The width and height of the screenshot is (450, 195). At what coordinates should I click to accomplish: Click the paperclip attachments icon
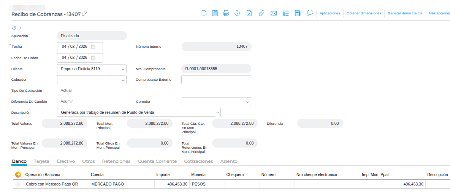pos(261,13)
